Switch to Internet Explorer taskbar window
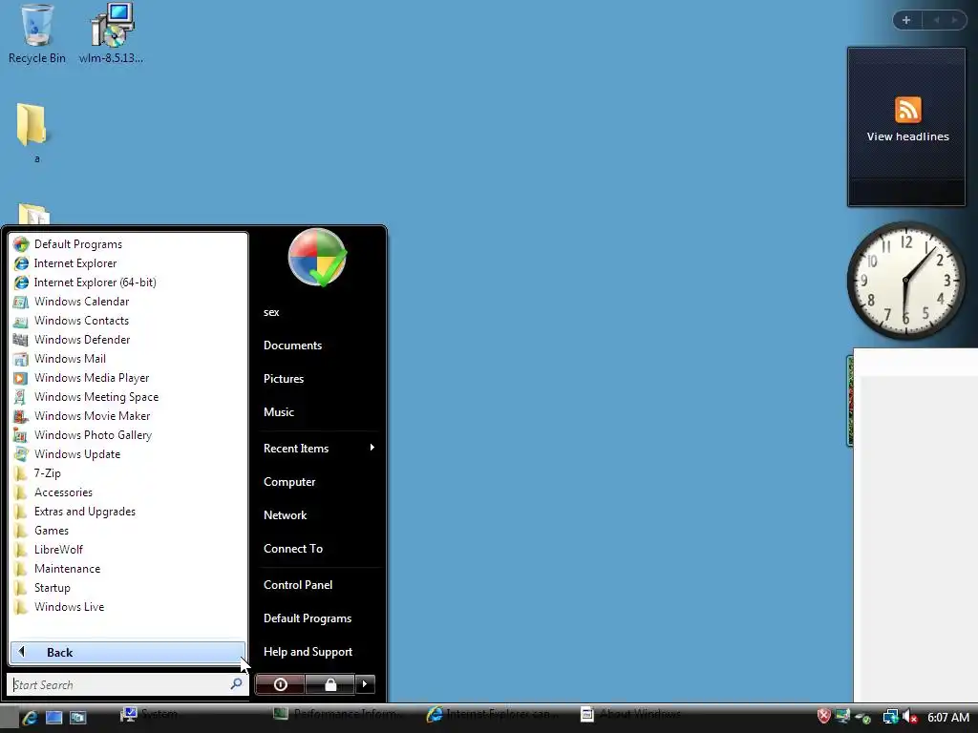 (x=497, y=714)
